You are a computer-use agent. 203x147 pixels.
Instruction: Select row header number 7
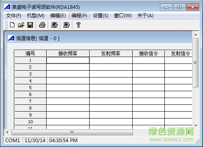click(30, 101)
